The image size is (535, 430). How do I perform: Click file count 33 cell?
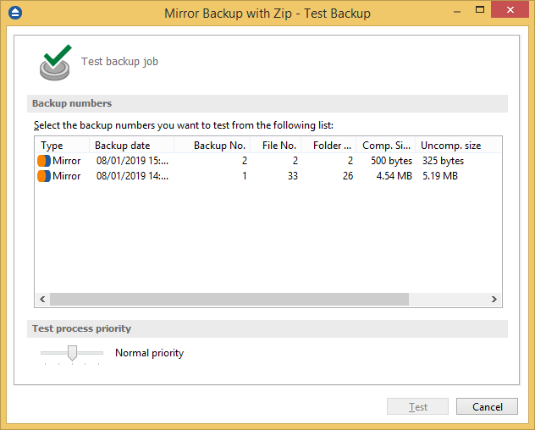(293, 176)
